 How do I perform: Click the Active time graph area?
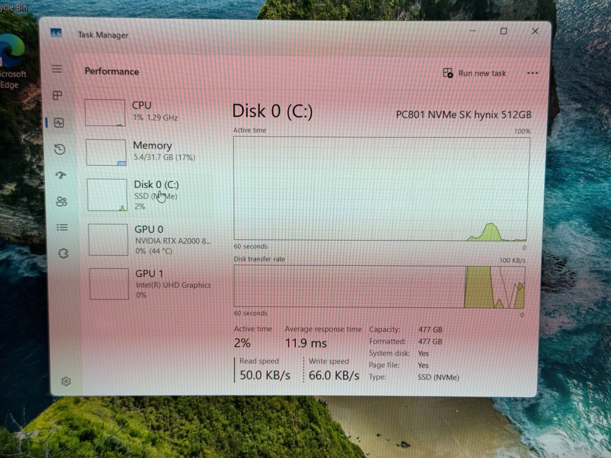381,189
